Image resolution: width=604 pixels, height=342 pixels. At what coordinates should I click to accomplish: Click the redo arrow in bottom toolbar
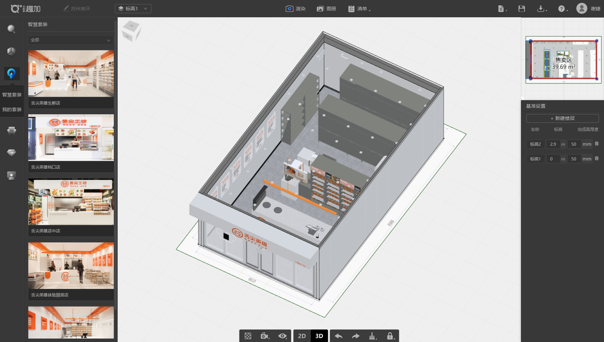pyautogui.click(x=355, y=336)
